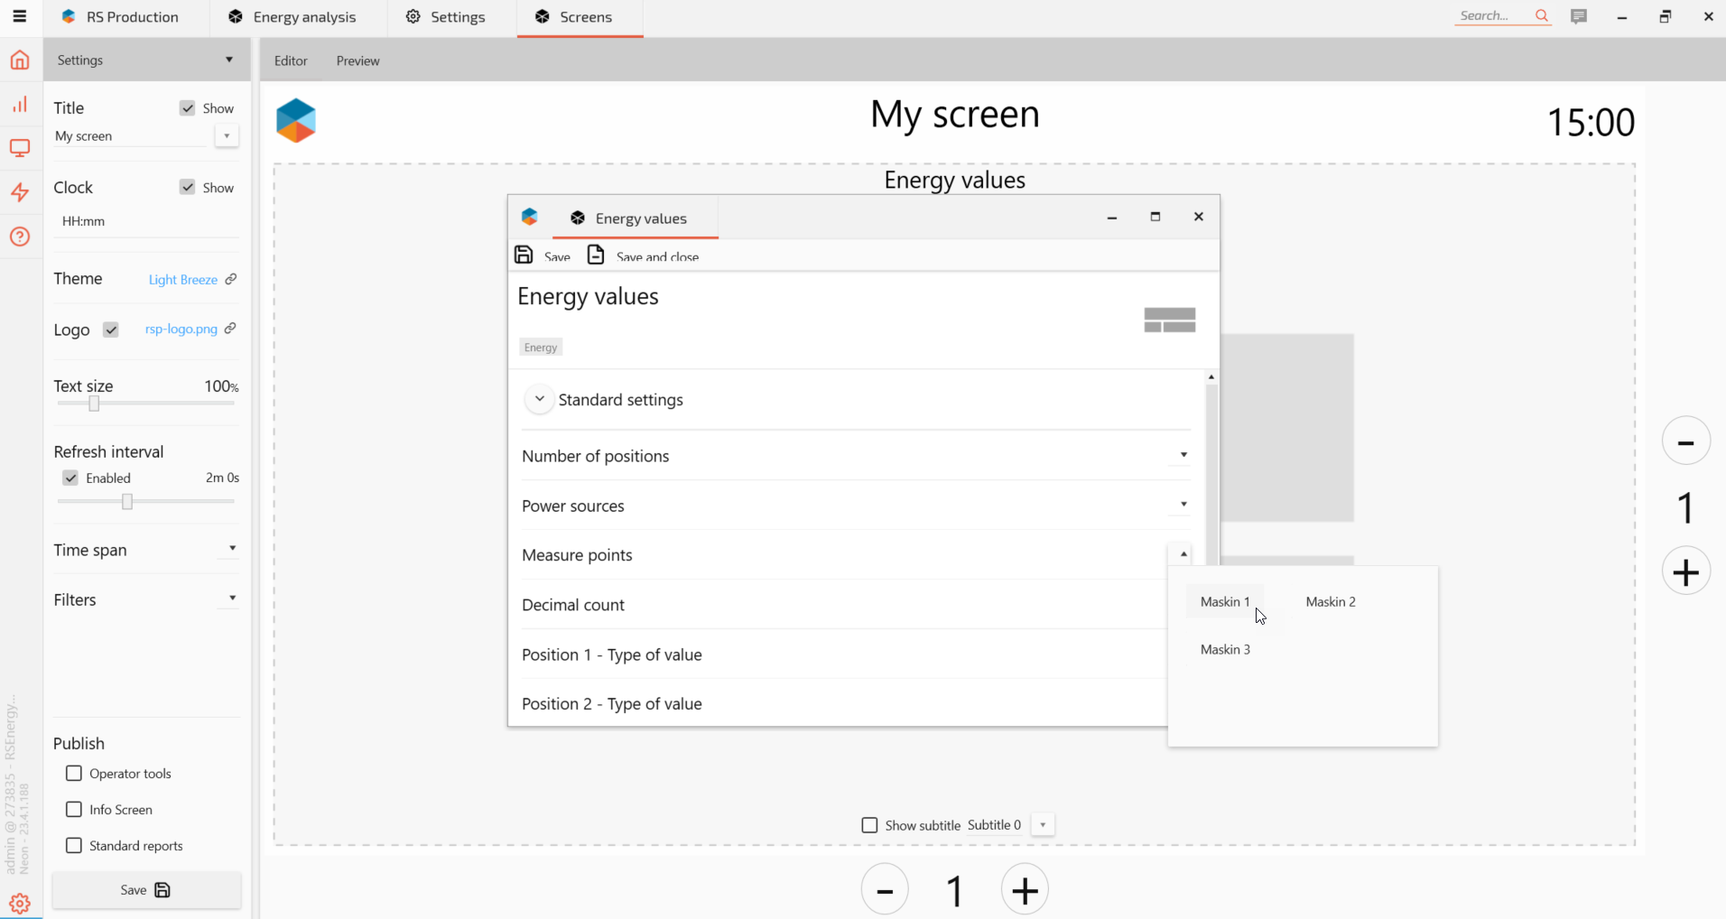Enable the Operator tools checkbox
1726x919 pixels.
(74, 774)
